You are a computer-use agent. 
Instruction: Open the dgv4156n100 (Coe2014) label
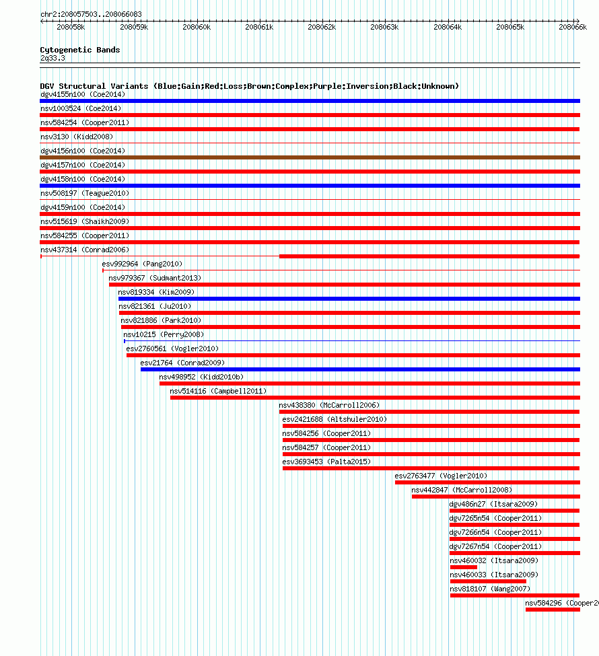[x=83, y=151]
